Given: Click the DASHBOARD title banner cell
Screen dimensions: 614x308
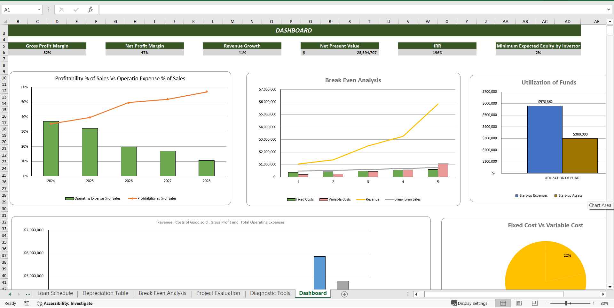Looking at the screenshot, I should [294, 30].
